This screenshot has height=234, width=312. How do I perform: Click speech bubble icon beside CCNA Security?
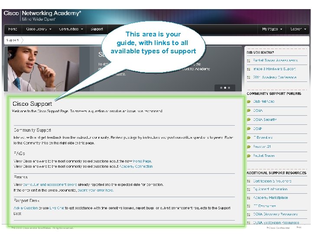pyautogui.click(x=249, y=120)
